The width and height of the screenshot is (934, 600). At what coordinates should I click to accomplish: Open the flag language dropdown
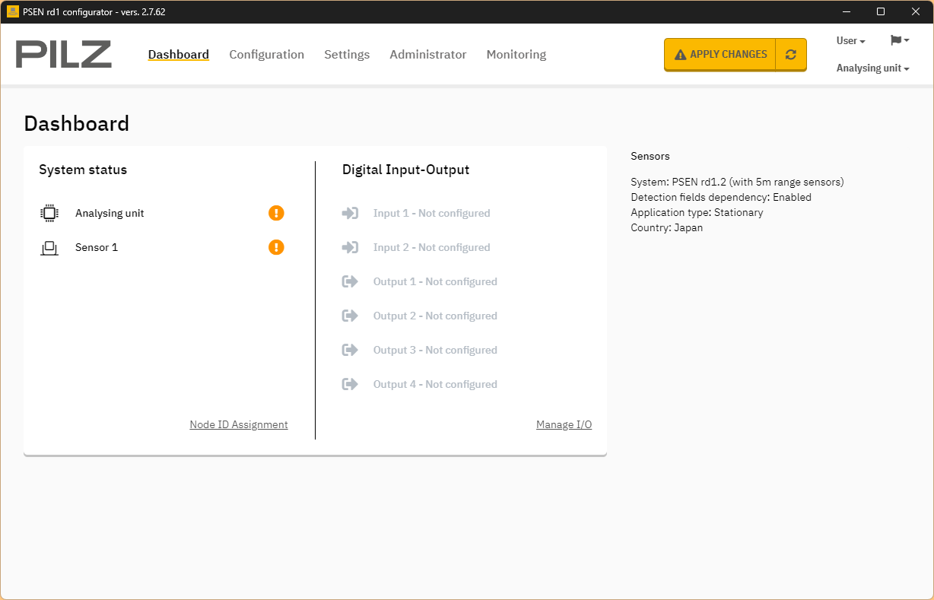pos(900,40)
